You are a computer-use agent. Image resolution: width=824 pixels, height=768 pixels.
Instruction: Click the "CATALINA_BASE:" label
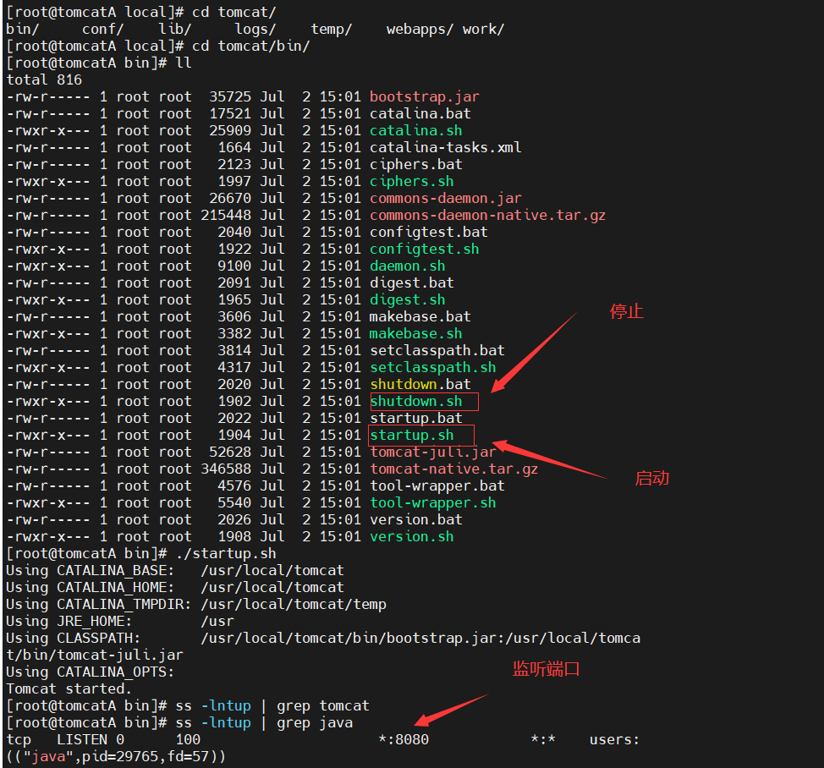click(116, 570)
